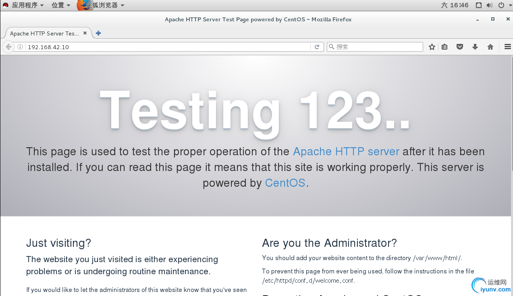Show site information icon in address bar
513x296 pixels.
[20, 47]
